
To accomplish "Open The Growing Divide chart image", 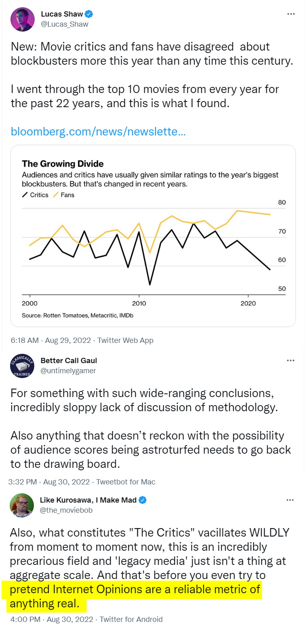I will (x=153, y=235).
